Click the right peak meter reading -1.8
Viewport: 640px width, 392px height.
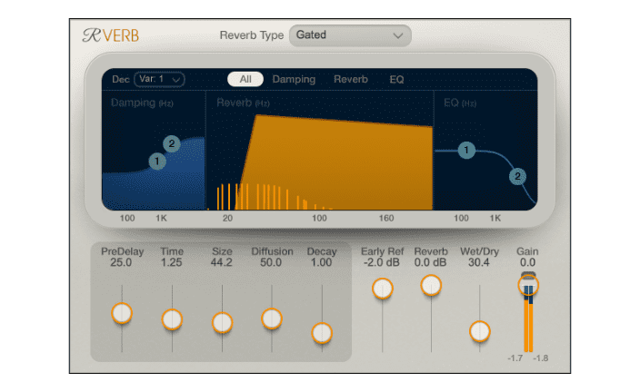tap(540, 358)
